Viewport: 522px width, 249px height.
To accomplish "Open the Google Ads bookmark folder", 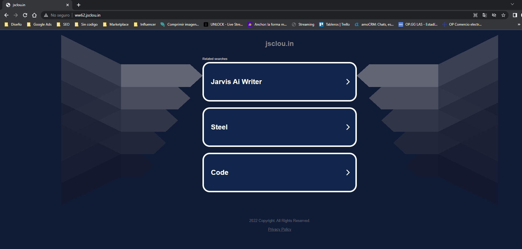I will (x=39, y=24).
